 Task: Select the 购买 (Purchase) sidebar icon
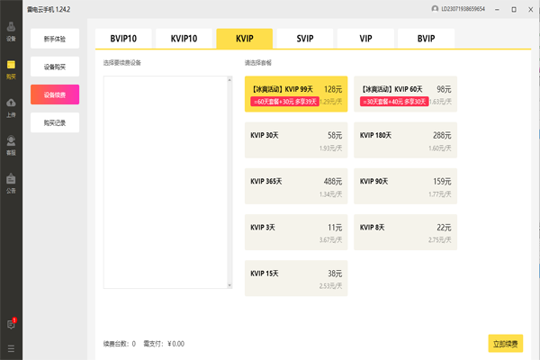(x=11, y=68)
